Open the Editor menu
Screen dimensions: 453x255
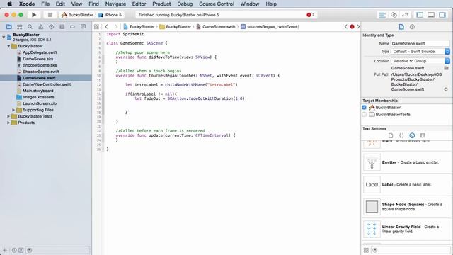point(139,4)
